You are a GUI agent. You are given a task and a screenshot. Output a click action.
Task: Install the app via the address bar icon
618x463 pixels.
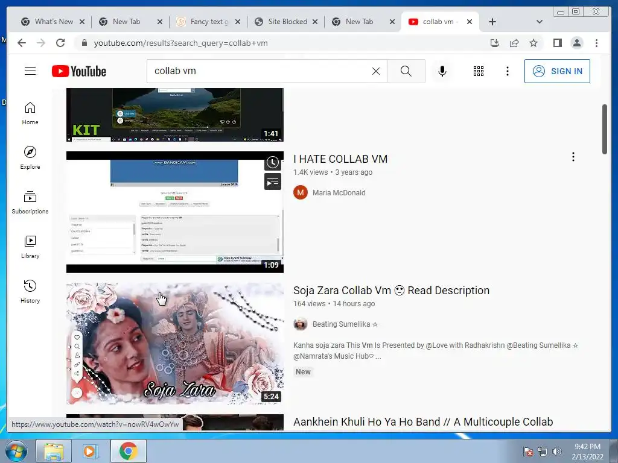tap(495, 43)
